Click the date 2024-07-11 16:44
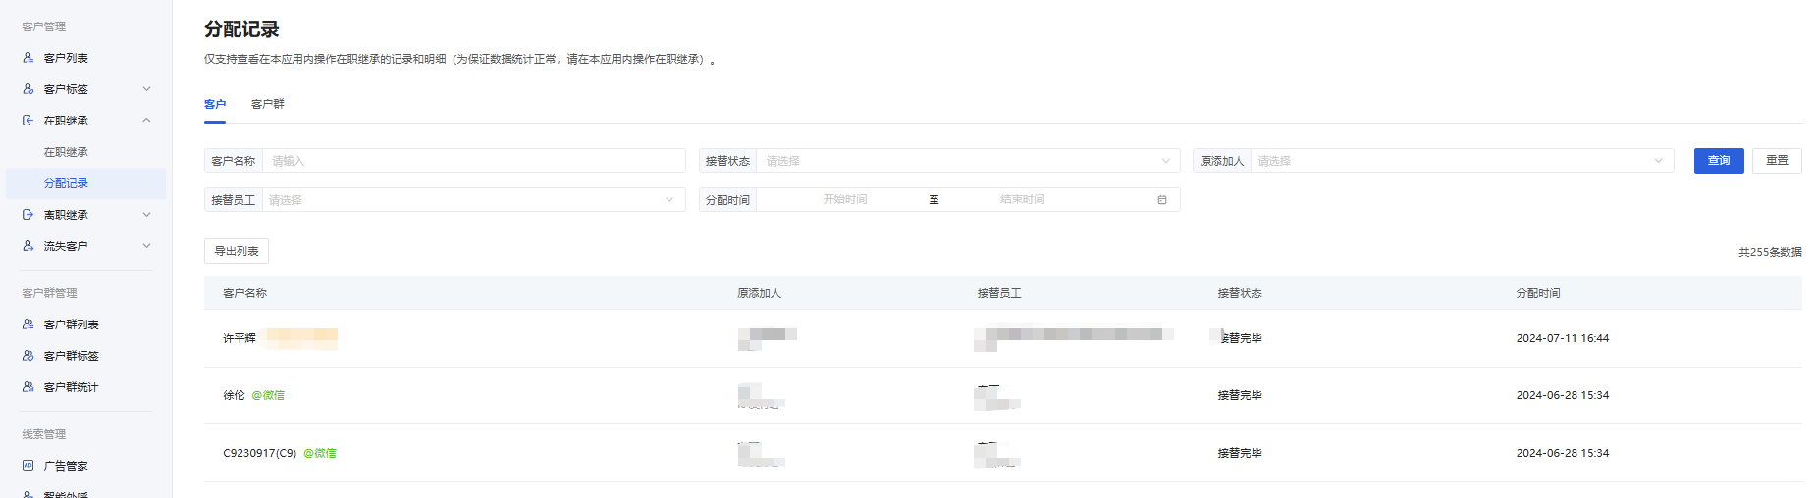Viewport: 1816px width, 498px height. click(1563, 338)
